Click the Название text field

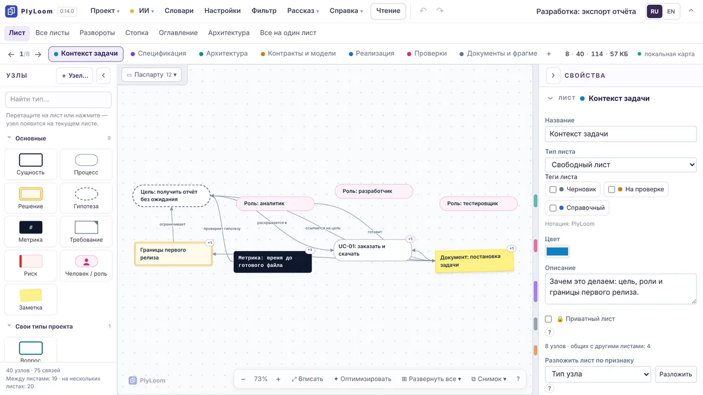point(620,134)
